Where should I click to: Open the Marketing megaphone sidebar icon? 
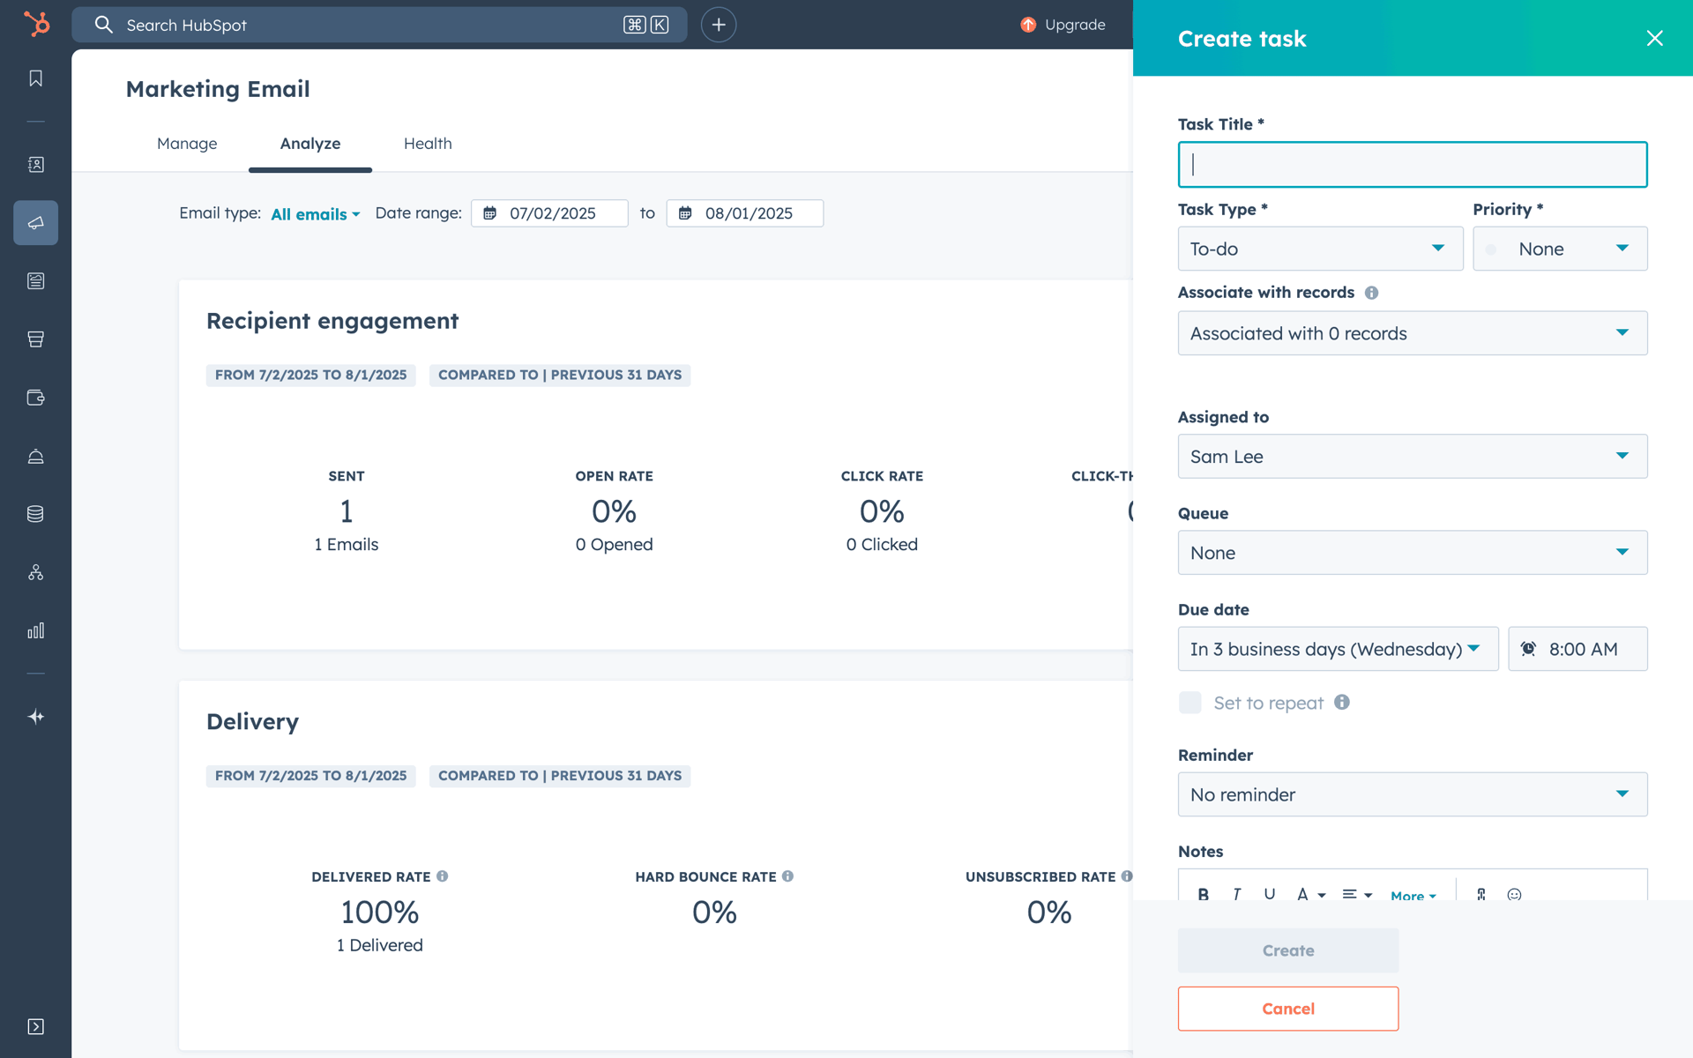pos(35,223)
